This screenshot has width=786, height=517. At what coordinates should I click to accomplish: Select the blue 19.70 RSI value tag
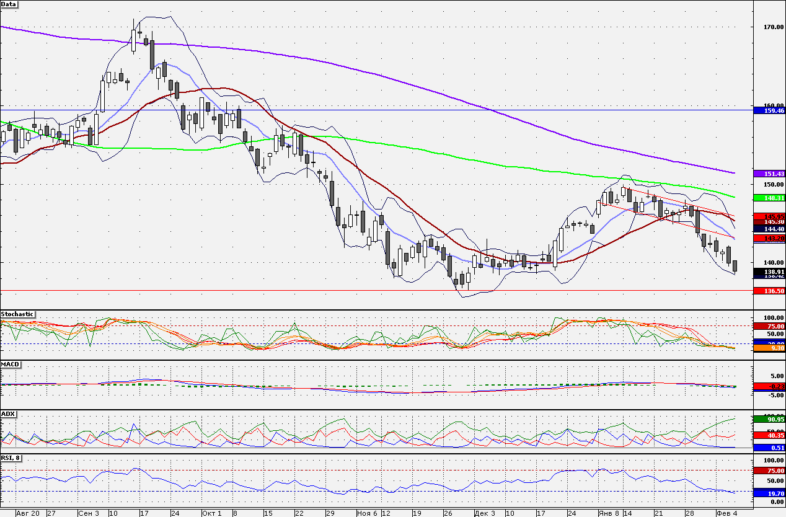coord(769,493)
